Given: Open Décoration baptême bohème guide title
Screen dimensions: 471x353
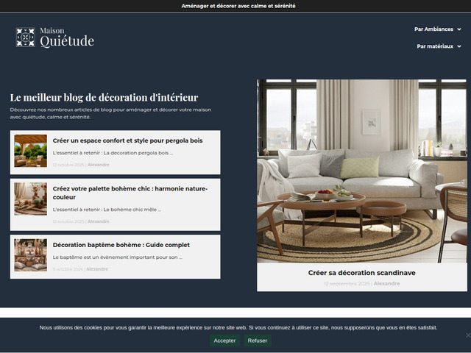Looking at the screenshot, I should pyautogui.click(x=121, y=245).
